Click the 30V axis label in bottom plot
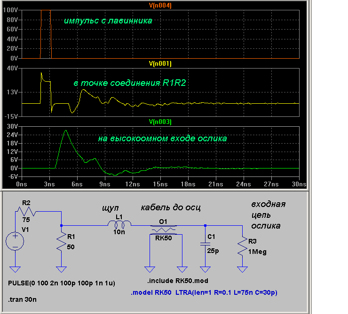348x314 pixels. pos(12,126)
